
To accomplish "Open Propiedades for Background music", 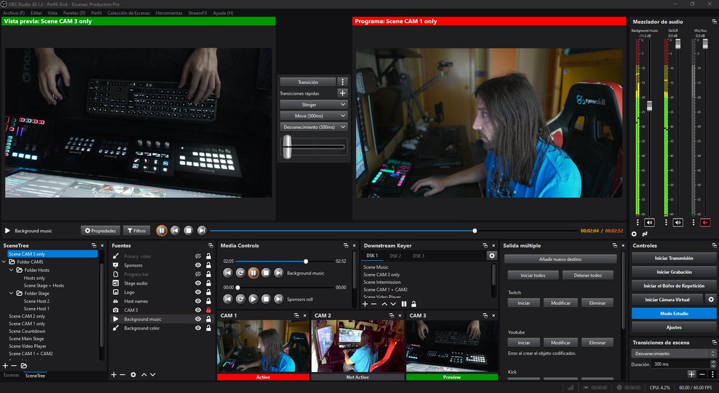I will [100, 230].
